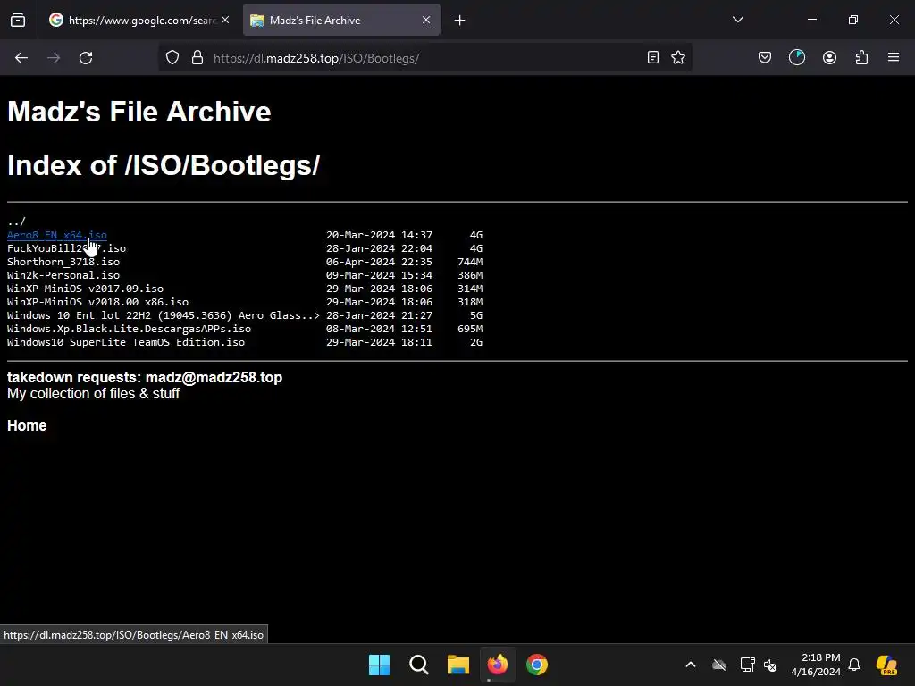This screenshot has height=686, width=915.
Task: Open Firefox View in tab bar
Action: (x=18, y=20)
